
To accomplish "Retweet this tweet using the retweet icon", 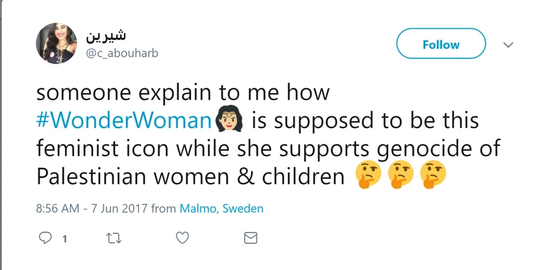I will coord(114,238).
